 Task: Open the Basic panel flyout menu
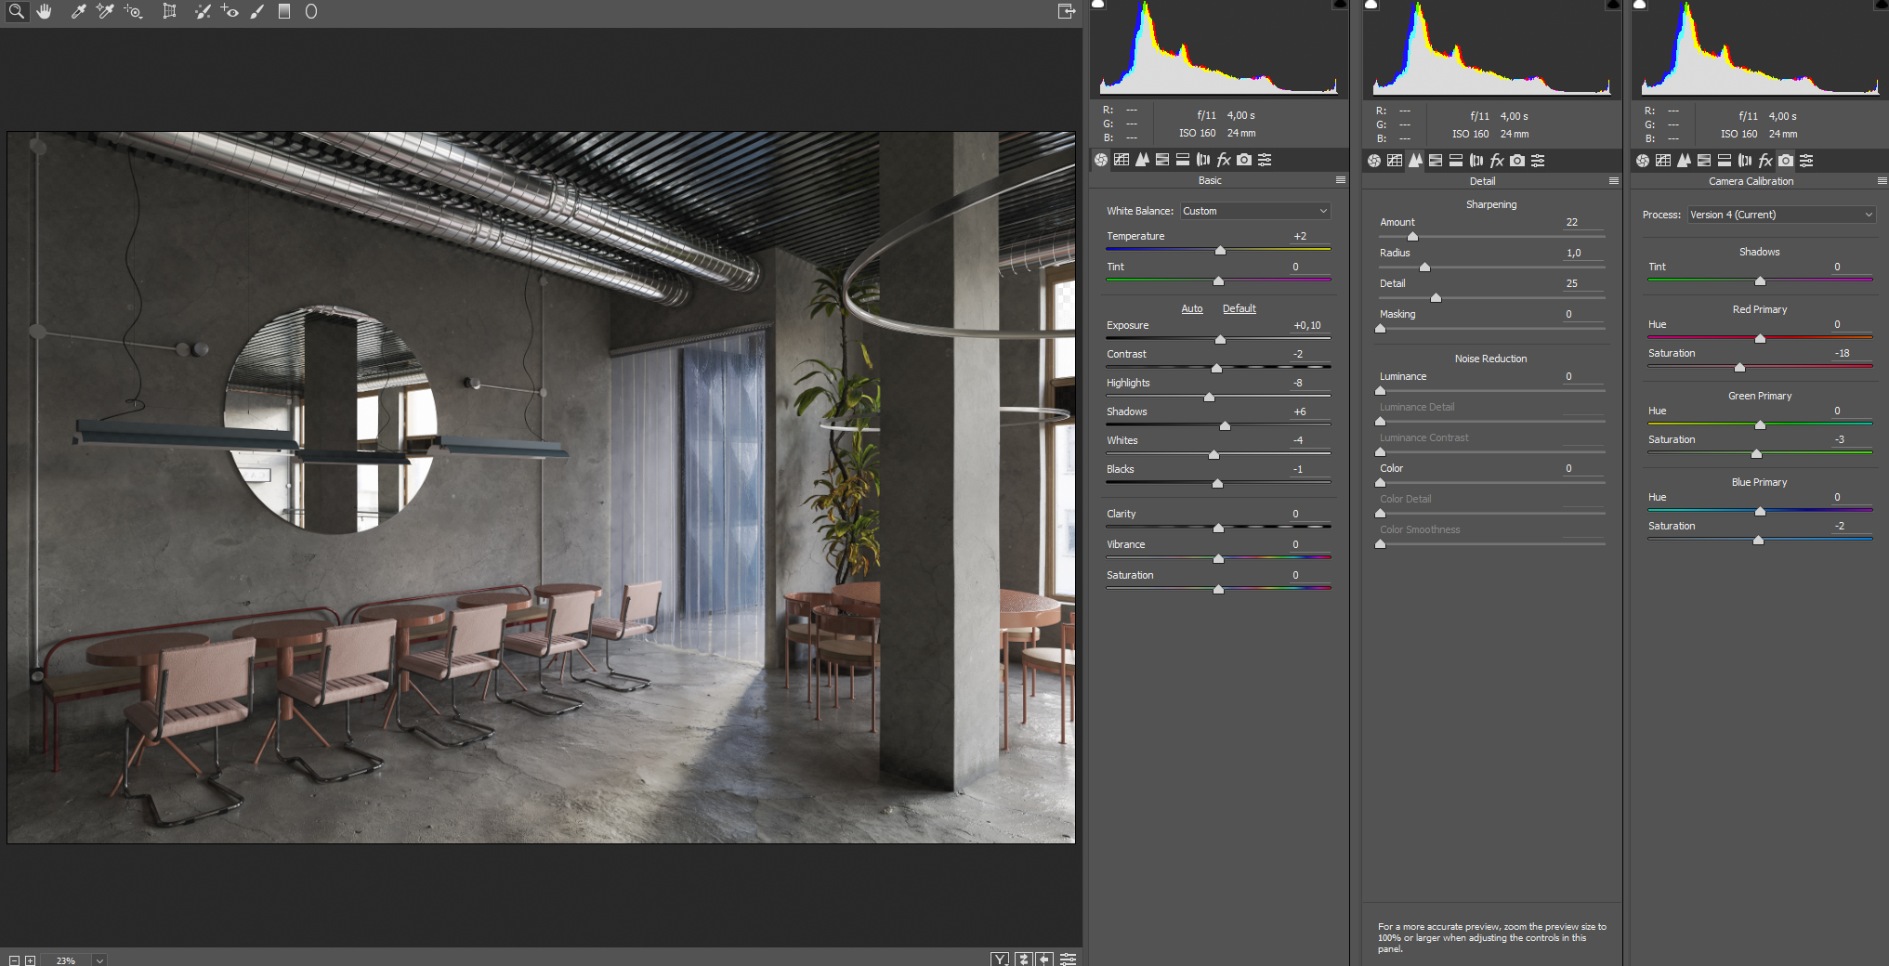click(x=1341, y=180)
